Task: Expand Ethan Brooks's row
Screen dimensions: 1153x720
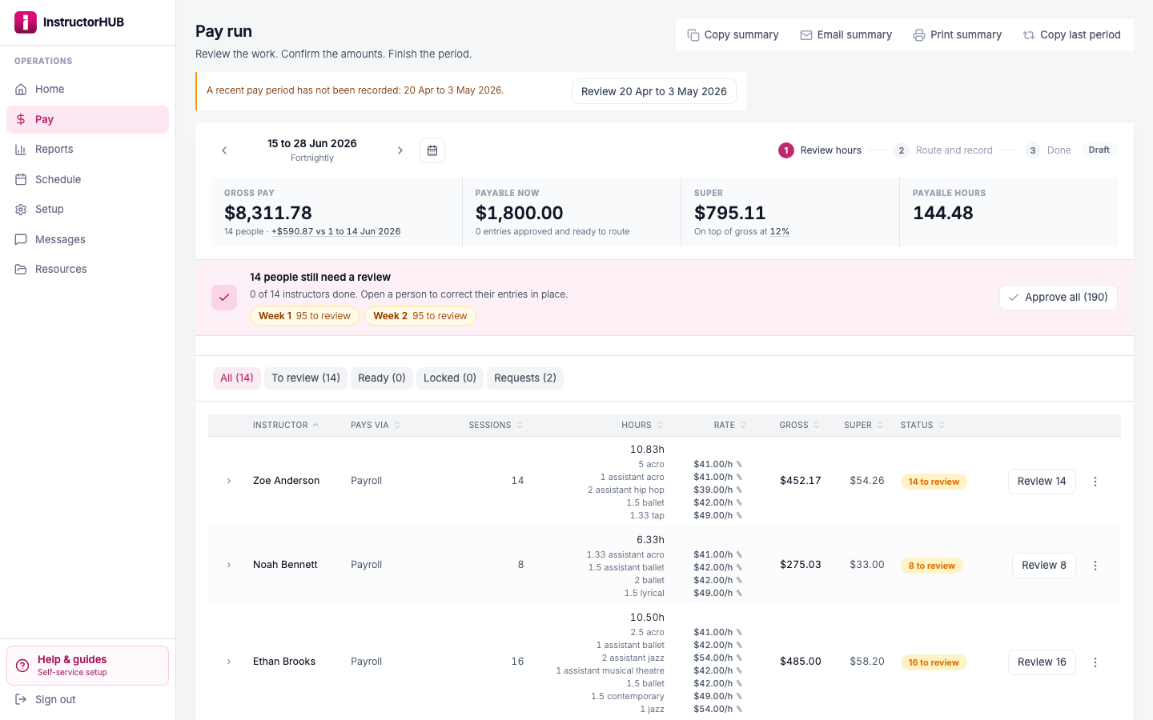Action: (x=229, y=662)
